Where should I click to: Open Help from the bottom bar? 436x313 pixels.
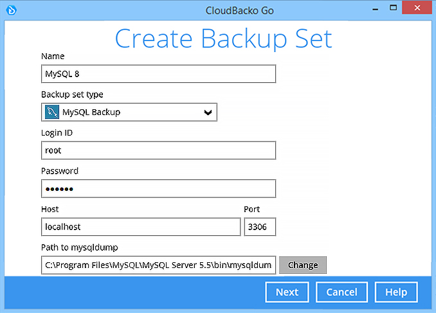396,292
